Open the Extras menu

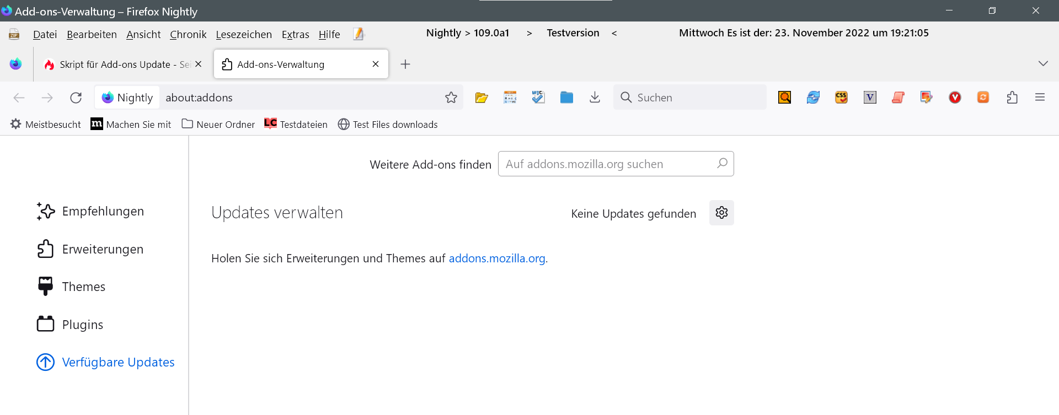pyautogui.click(x=295, y=35)
